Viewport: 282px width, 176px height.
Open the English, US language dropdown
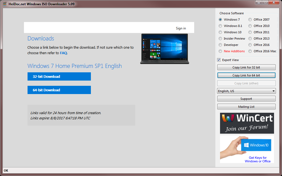246,91
